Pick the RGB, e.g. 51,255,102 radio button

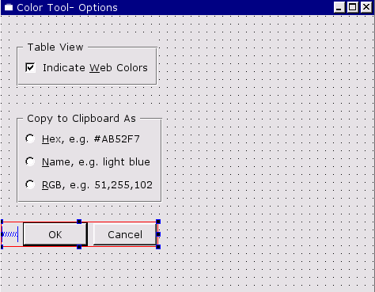pos(30,184)
